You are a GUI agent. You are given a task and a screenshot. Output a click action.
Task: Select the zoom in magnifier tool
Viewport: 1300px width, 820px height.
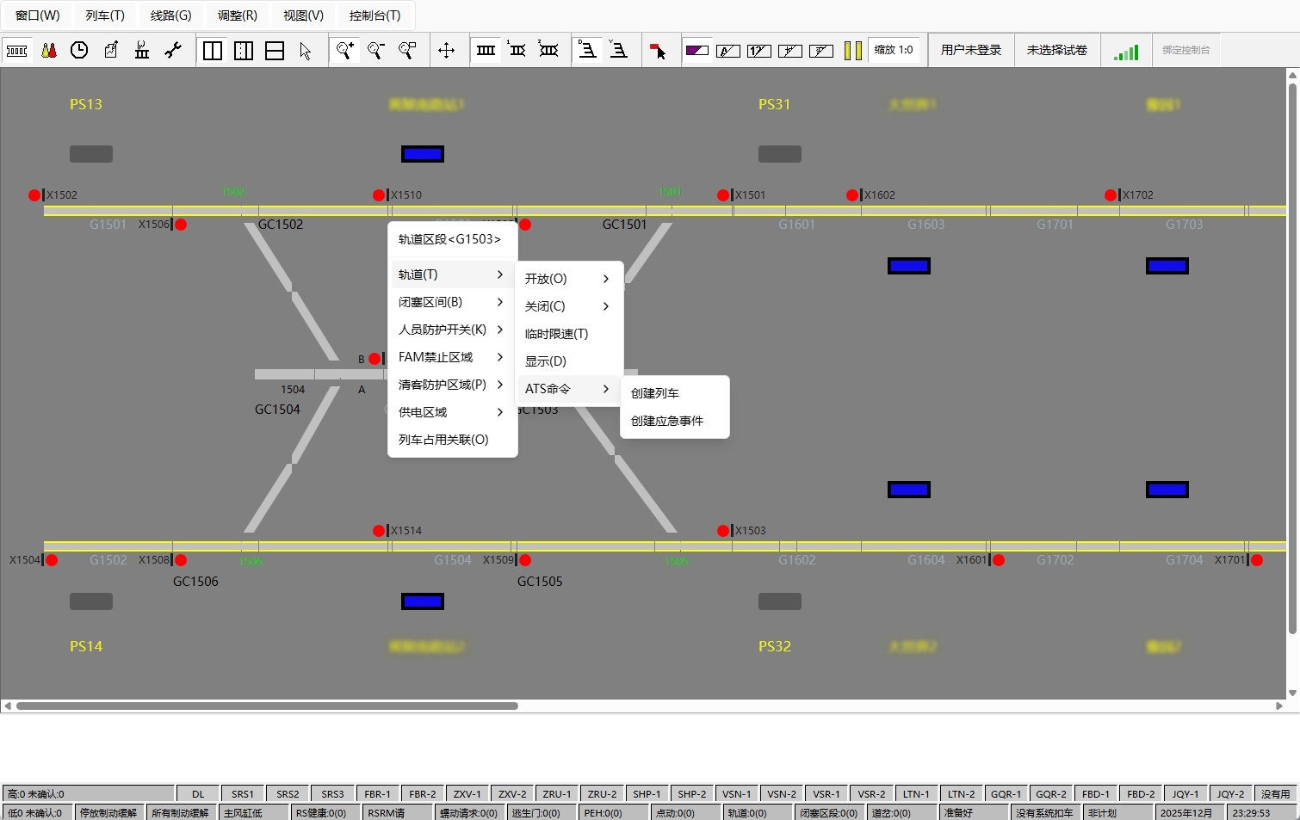(344, 51)
